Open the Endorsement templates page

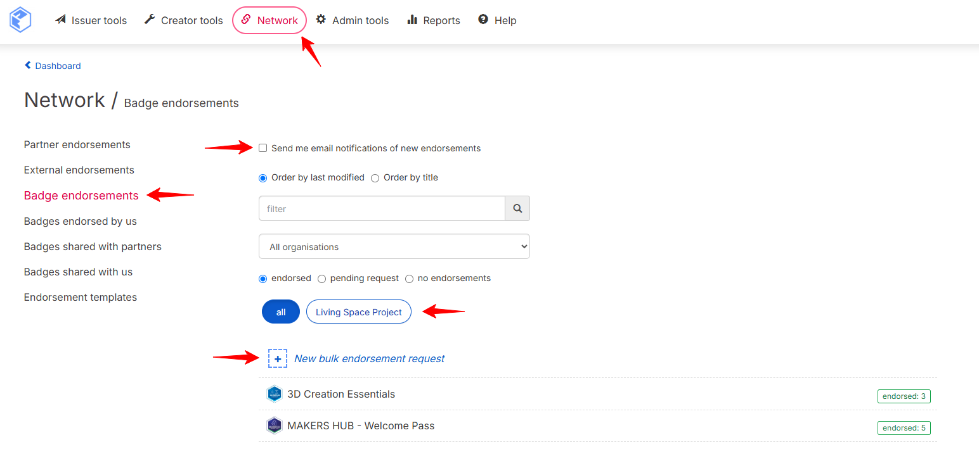(81, 297)
